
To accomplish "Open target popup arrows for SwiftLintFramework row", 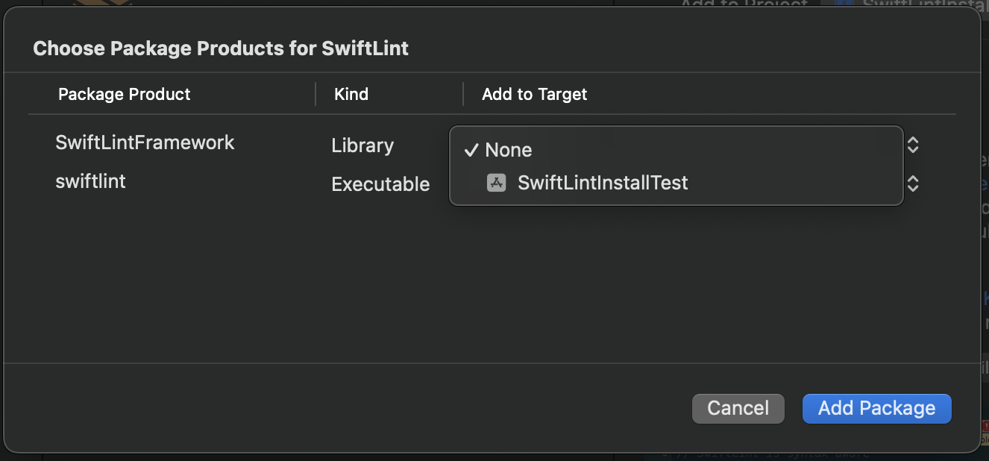I will [913, 145].
